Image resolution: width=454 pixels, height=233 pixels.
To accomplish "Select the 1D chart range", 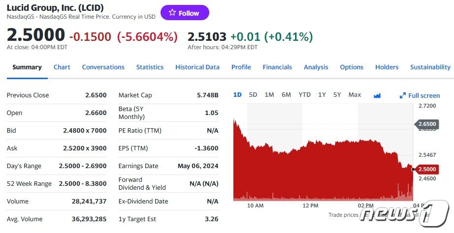I will point(237,95).
